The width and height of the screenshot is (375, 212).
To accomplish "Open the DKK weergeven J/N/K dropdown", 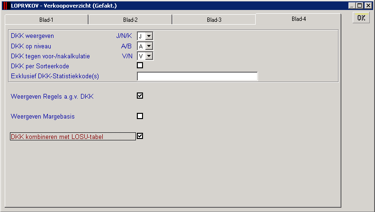I will coord(149,36).
